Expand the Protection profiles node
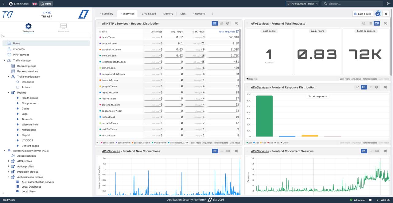This screenshot has width=393, height=203. coord(9,172)
